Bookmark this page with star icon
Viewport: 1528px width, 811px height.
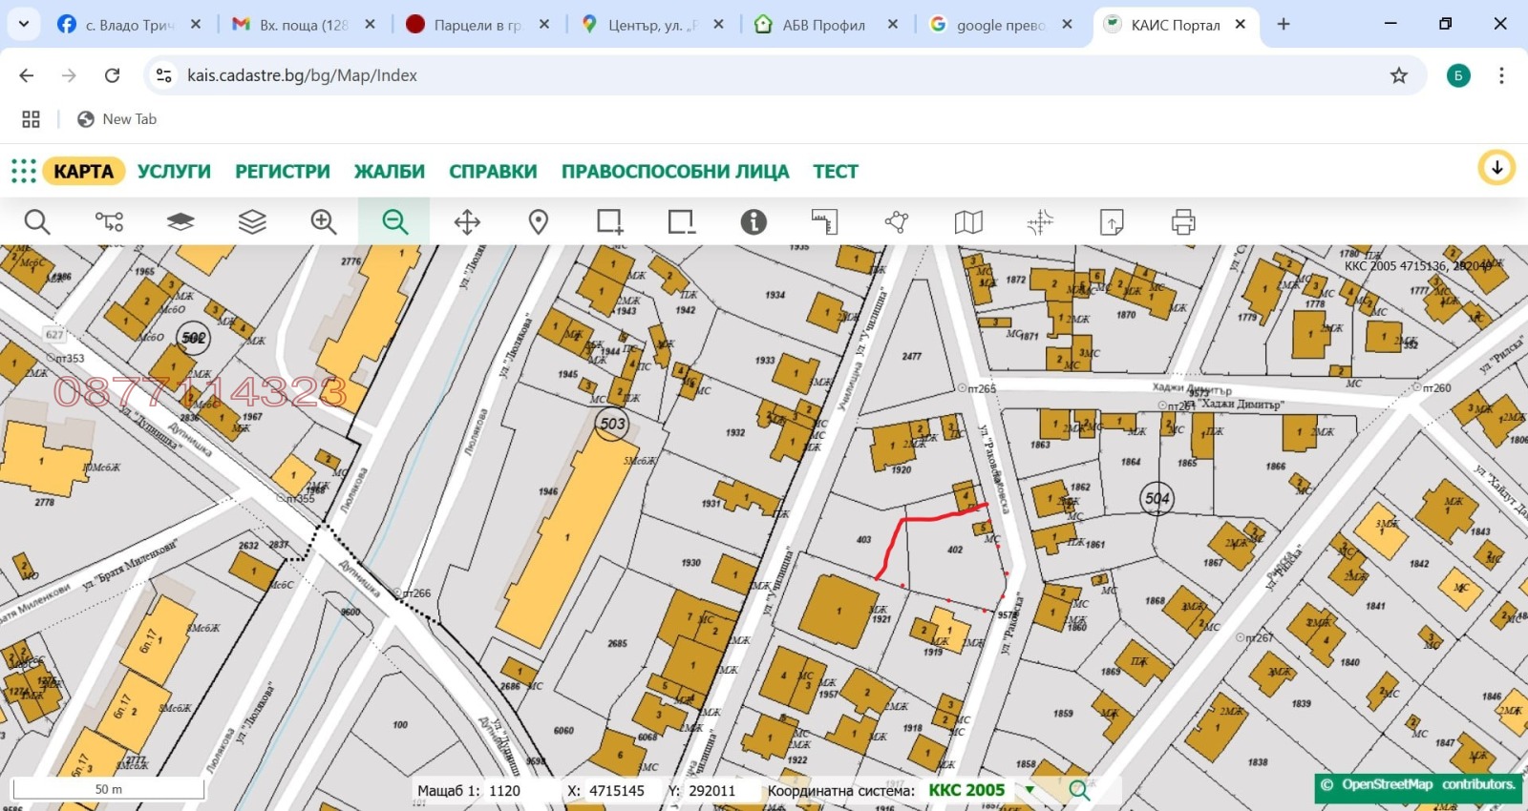1398,75
